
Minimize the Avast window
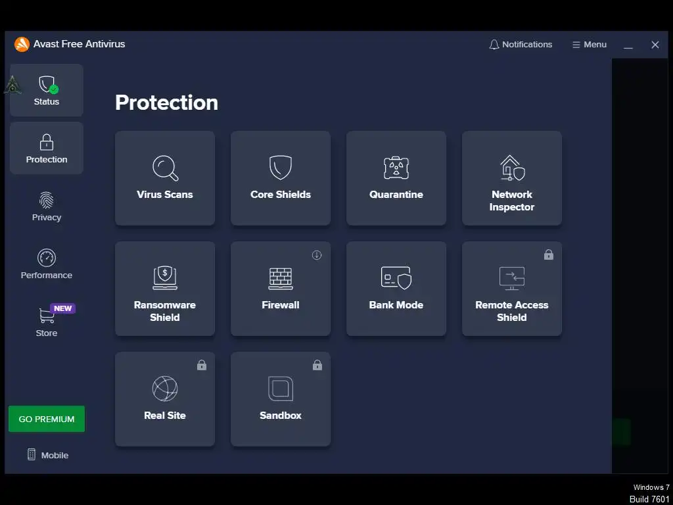point(628,45)
